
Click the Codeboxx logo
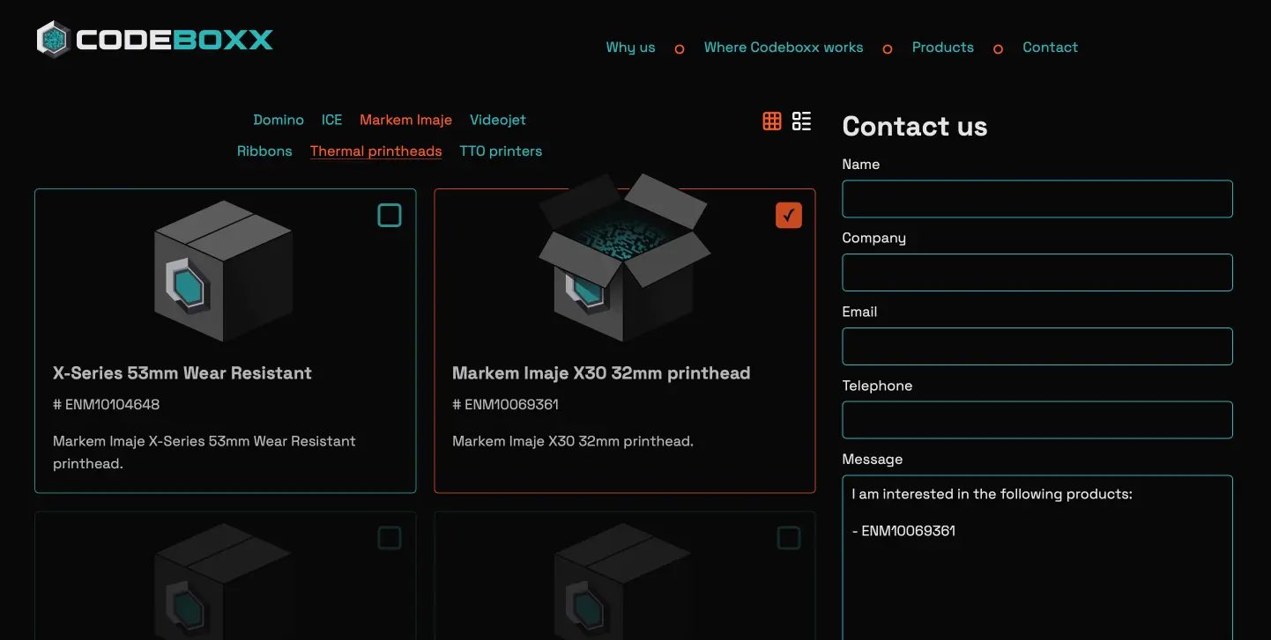155,40
